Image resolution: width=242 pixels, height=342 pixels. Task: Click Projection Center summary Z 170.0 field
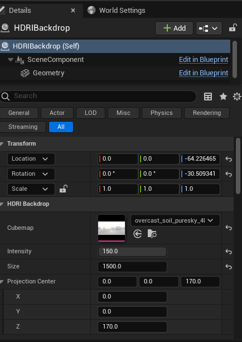coord(200,281)
